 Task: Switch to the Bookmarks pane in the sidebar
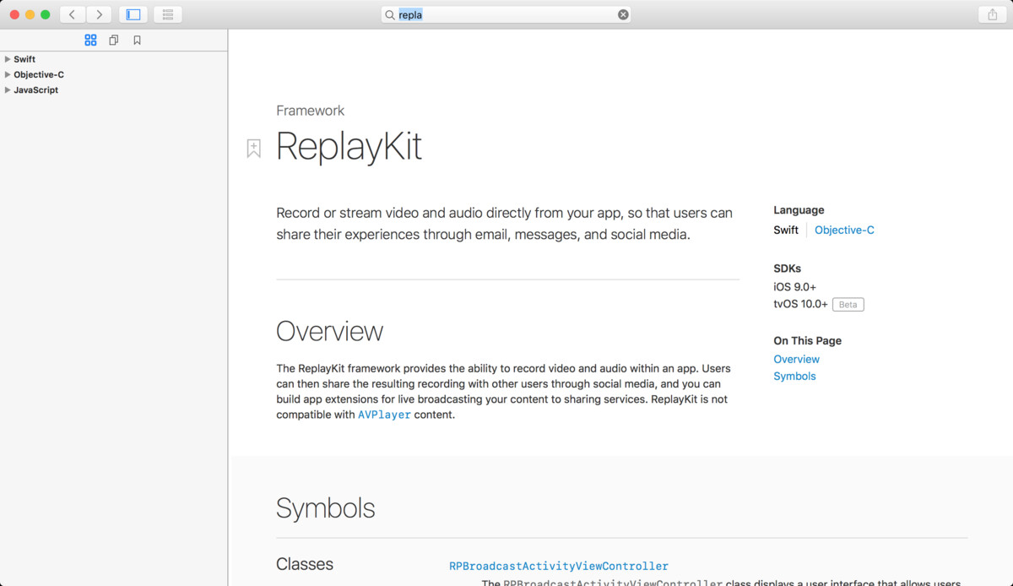click(137, 40)
